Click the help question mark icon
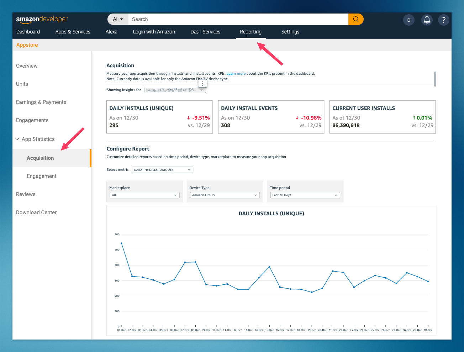The height and width of the screenshot is (352, 464). pyautogui.click(x=443, y=20)
